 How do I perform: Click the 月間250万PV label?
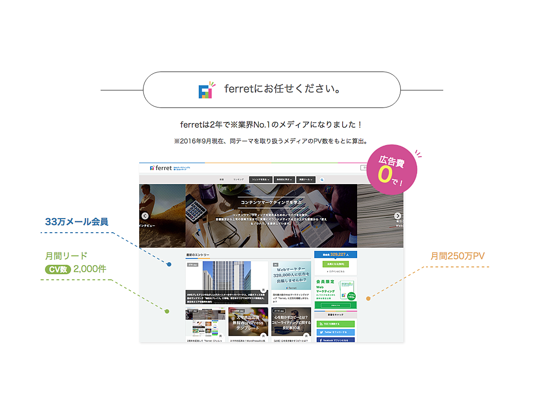tap(458, 256)
